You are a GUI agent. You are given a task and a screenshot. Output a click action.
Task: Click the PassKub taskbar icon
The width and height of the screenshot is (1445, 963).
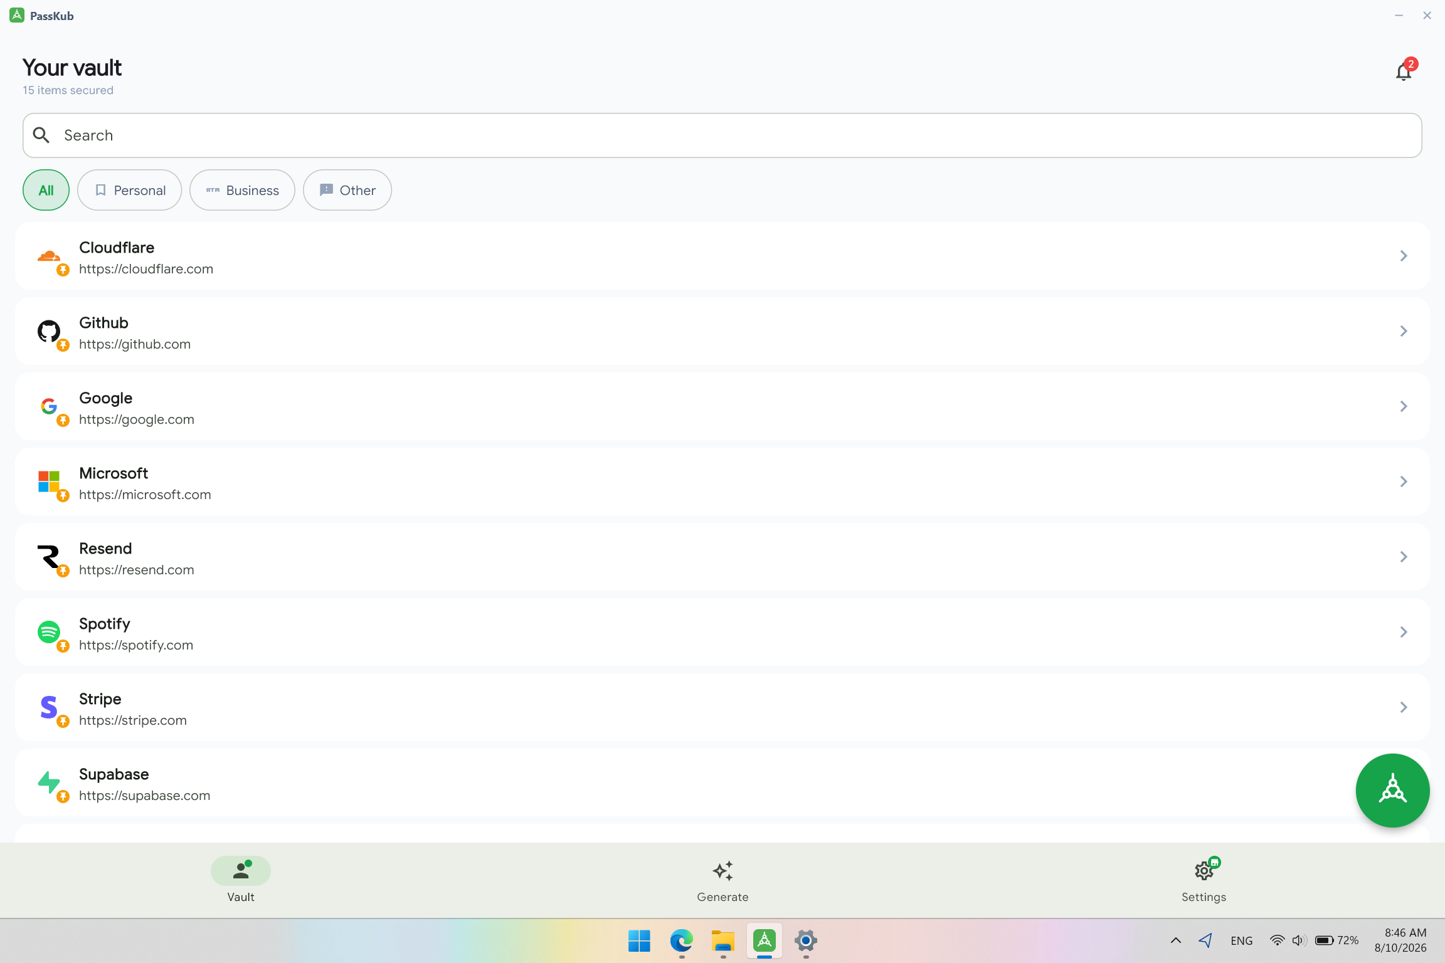coord(764,940)
